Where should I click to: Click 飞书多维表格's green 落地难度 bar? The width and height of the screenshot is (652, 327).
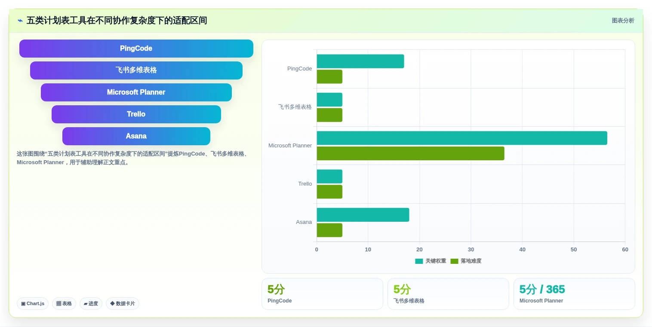click(x=329, y=115)
